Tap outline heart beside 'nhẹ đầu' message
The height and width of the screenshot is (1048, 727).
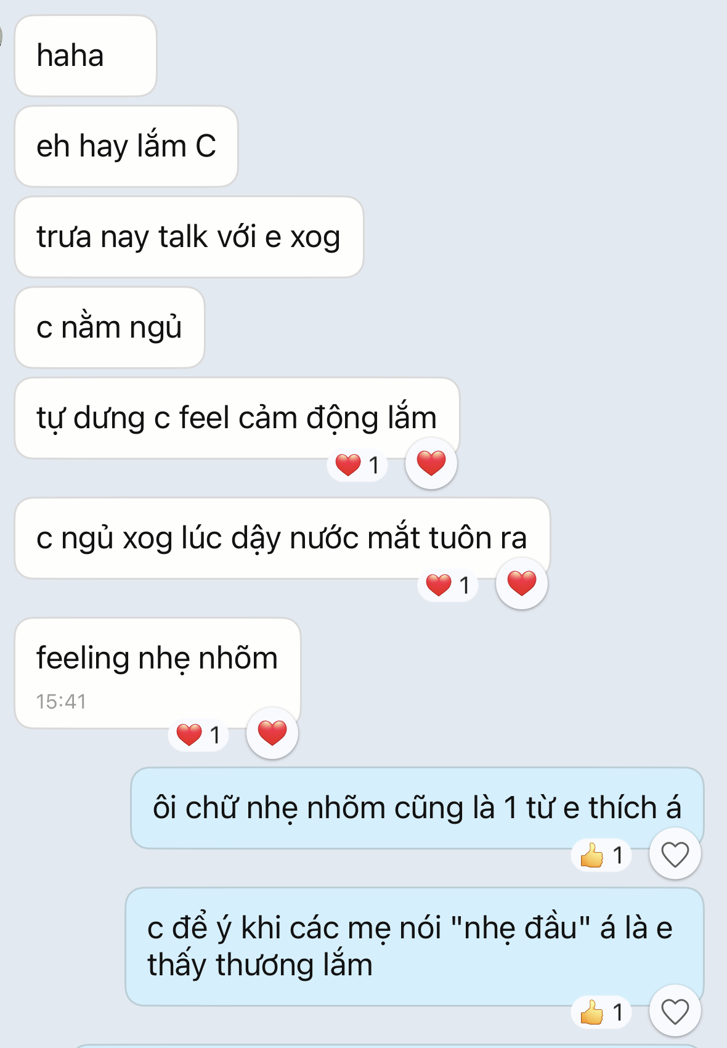pyautogui.click(x=675, y=1011)
